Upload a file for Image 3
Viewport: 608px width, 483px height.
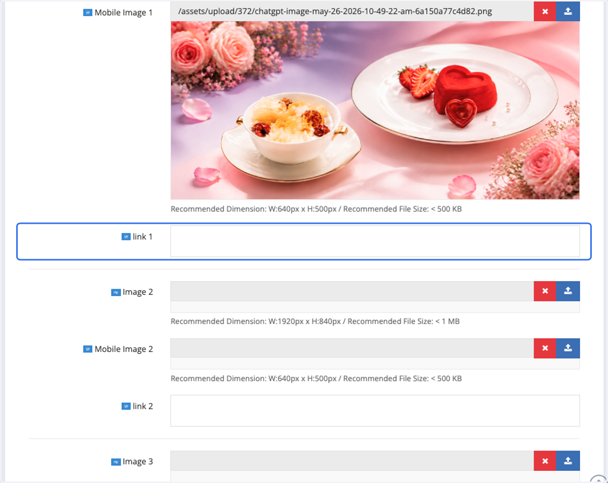(568, 461)
